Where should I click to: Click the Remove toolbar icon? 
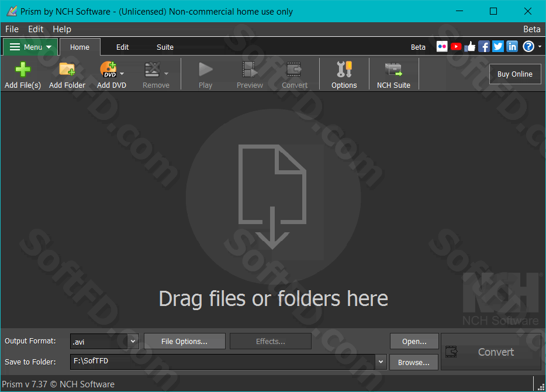point(152,70)
